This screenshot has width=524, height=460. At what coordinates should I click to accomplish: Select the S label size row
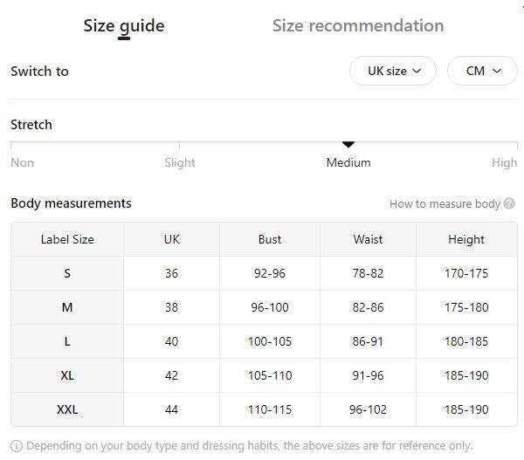pyautogui.click(x=67, y=273)
